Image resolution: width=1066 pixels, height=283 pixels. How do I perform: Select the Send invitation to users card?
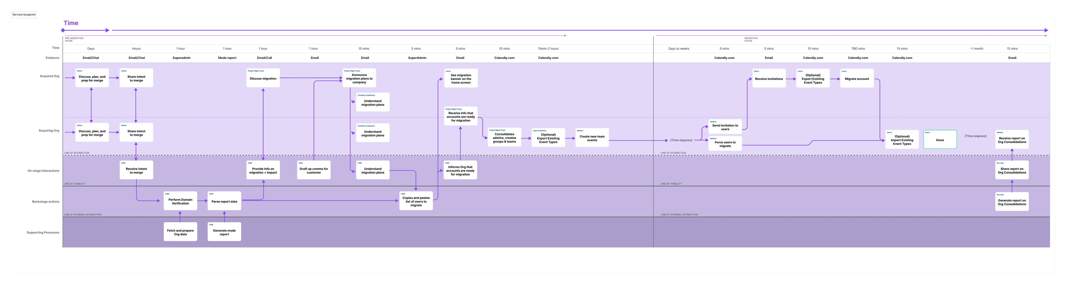coord(725,126)
